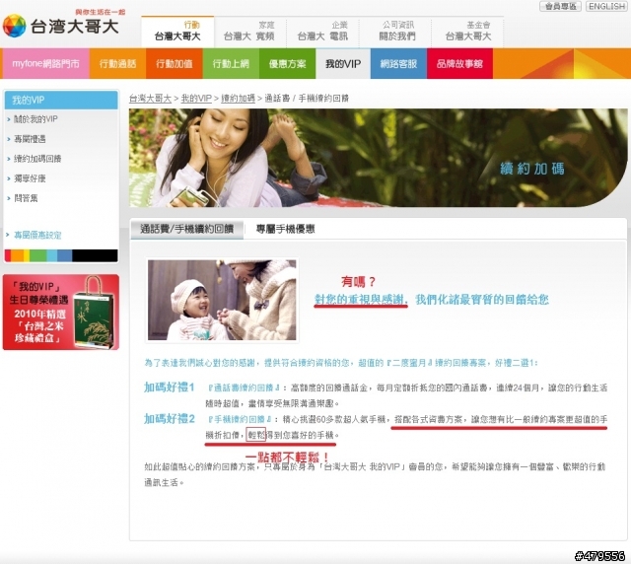Click the mother and child photo

[222, 300]
